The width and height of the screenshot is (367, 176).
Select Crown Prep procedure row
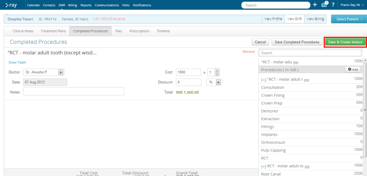[311, 103]
